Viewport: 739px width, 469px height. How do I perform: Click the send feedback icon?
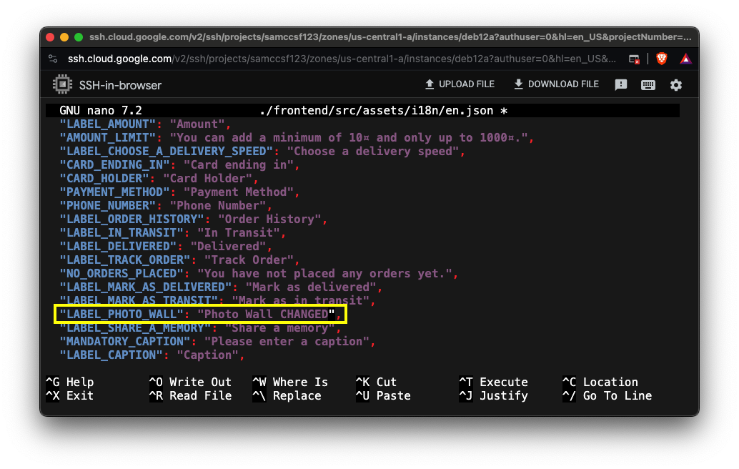(x=620, y=85)
